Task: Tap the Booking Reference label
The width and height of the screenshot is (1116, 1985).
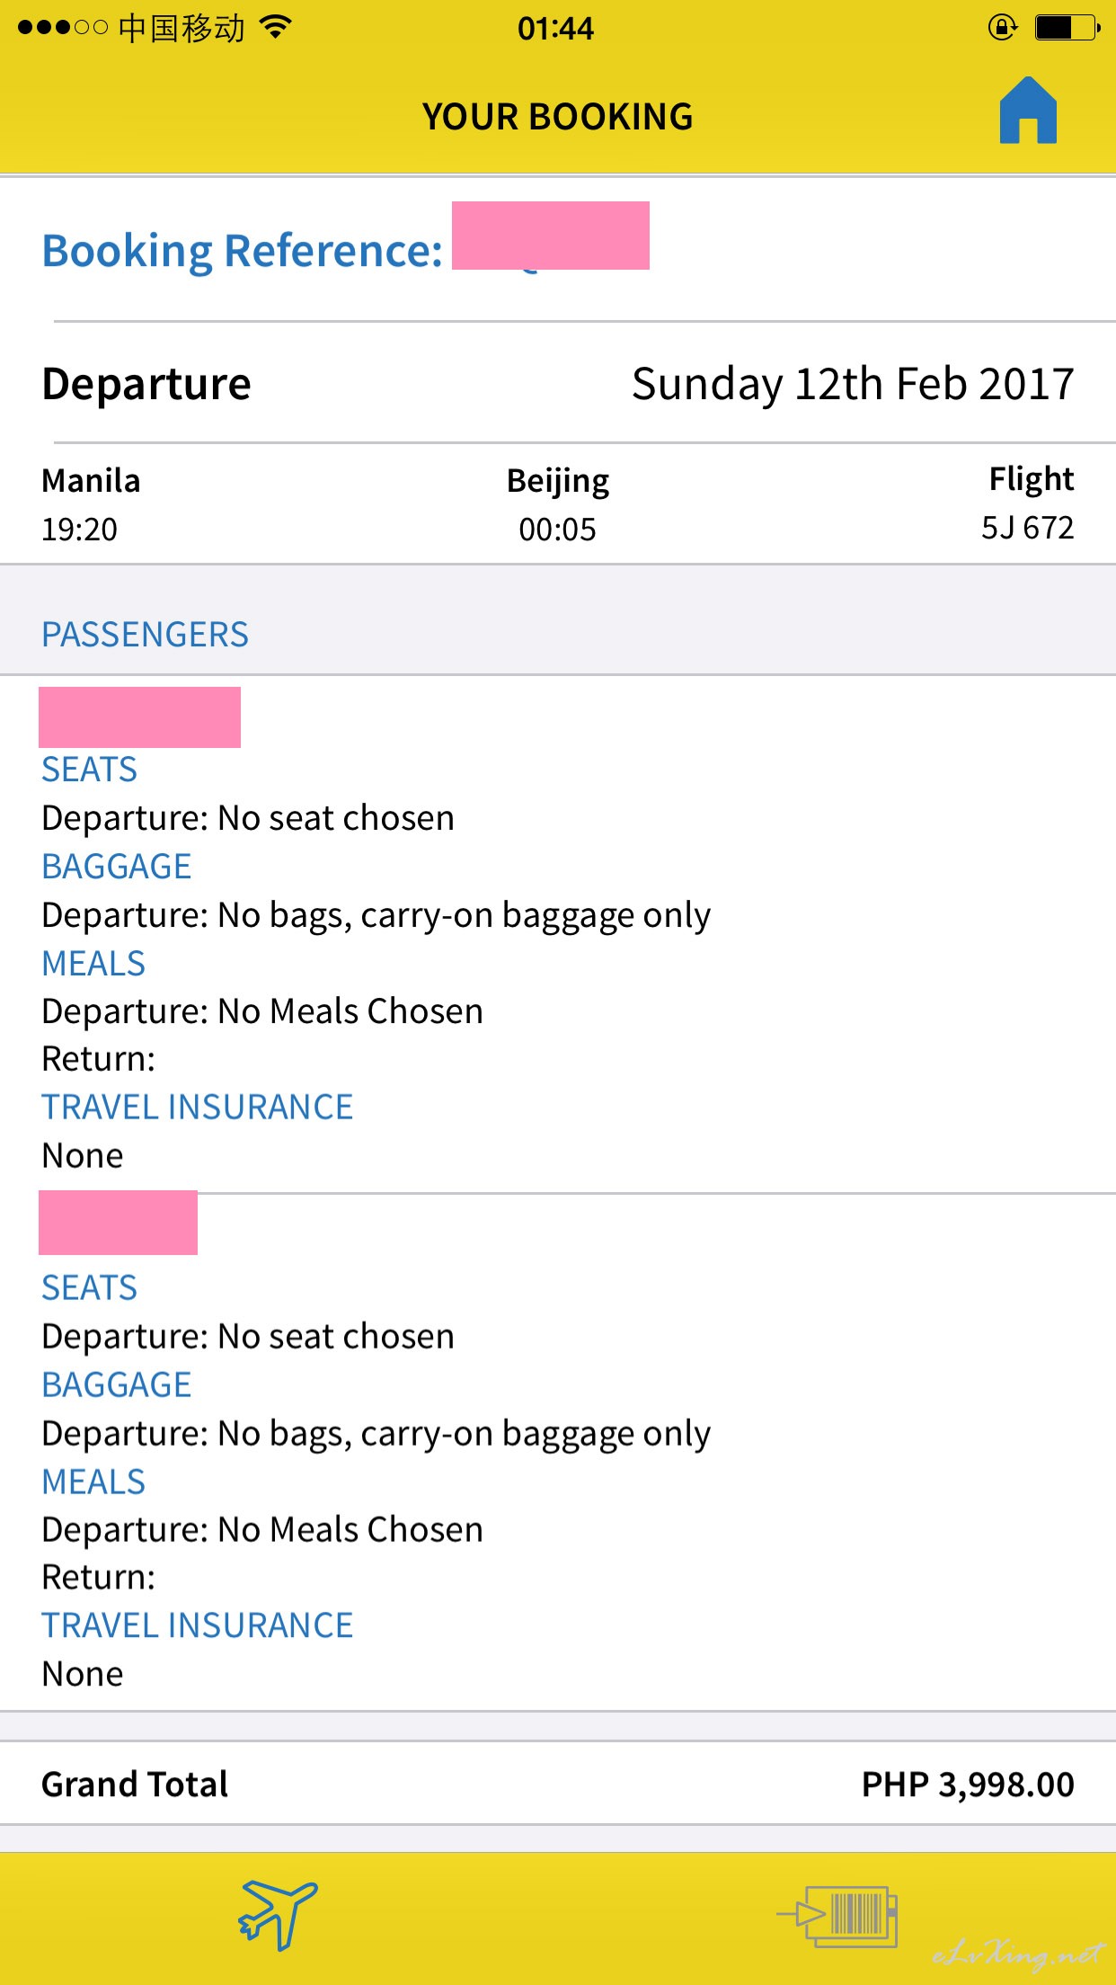Action: click(243, 251)
